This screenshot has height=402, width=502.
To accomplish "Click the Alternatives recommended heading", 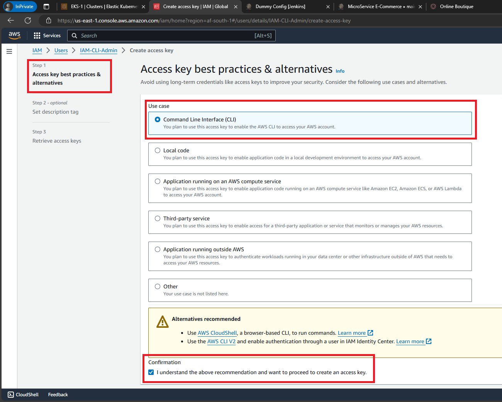I will (x=206, y=319).
